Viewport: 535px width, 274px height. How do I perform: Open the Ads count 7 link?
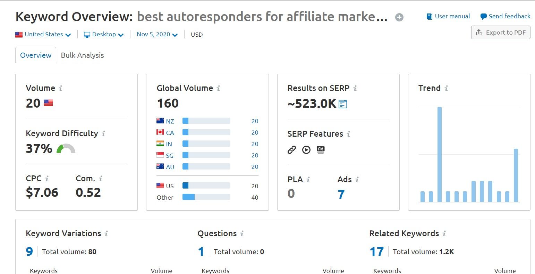341,194
